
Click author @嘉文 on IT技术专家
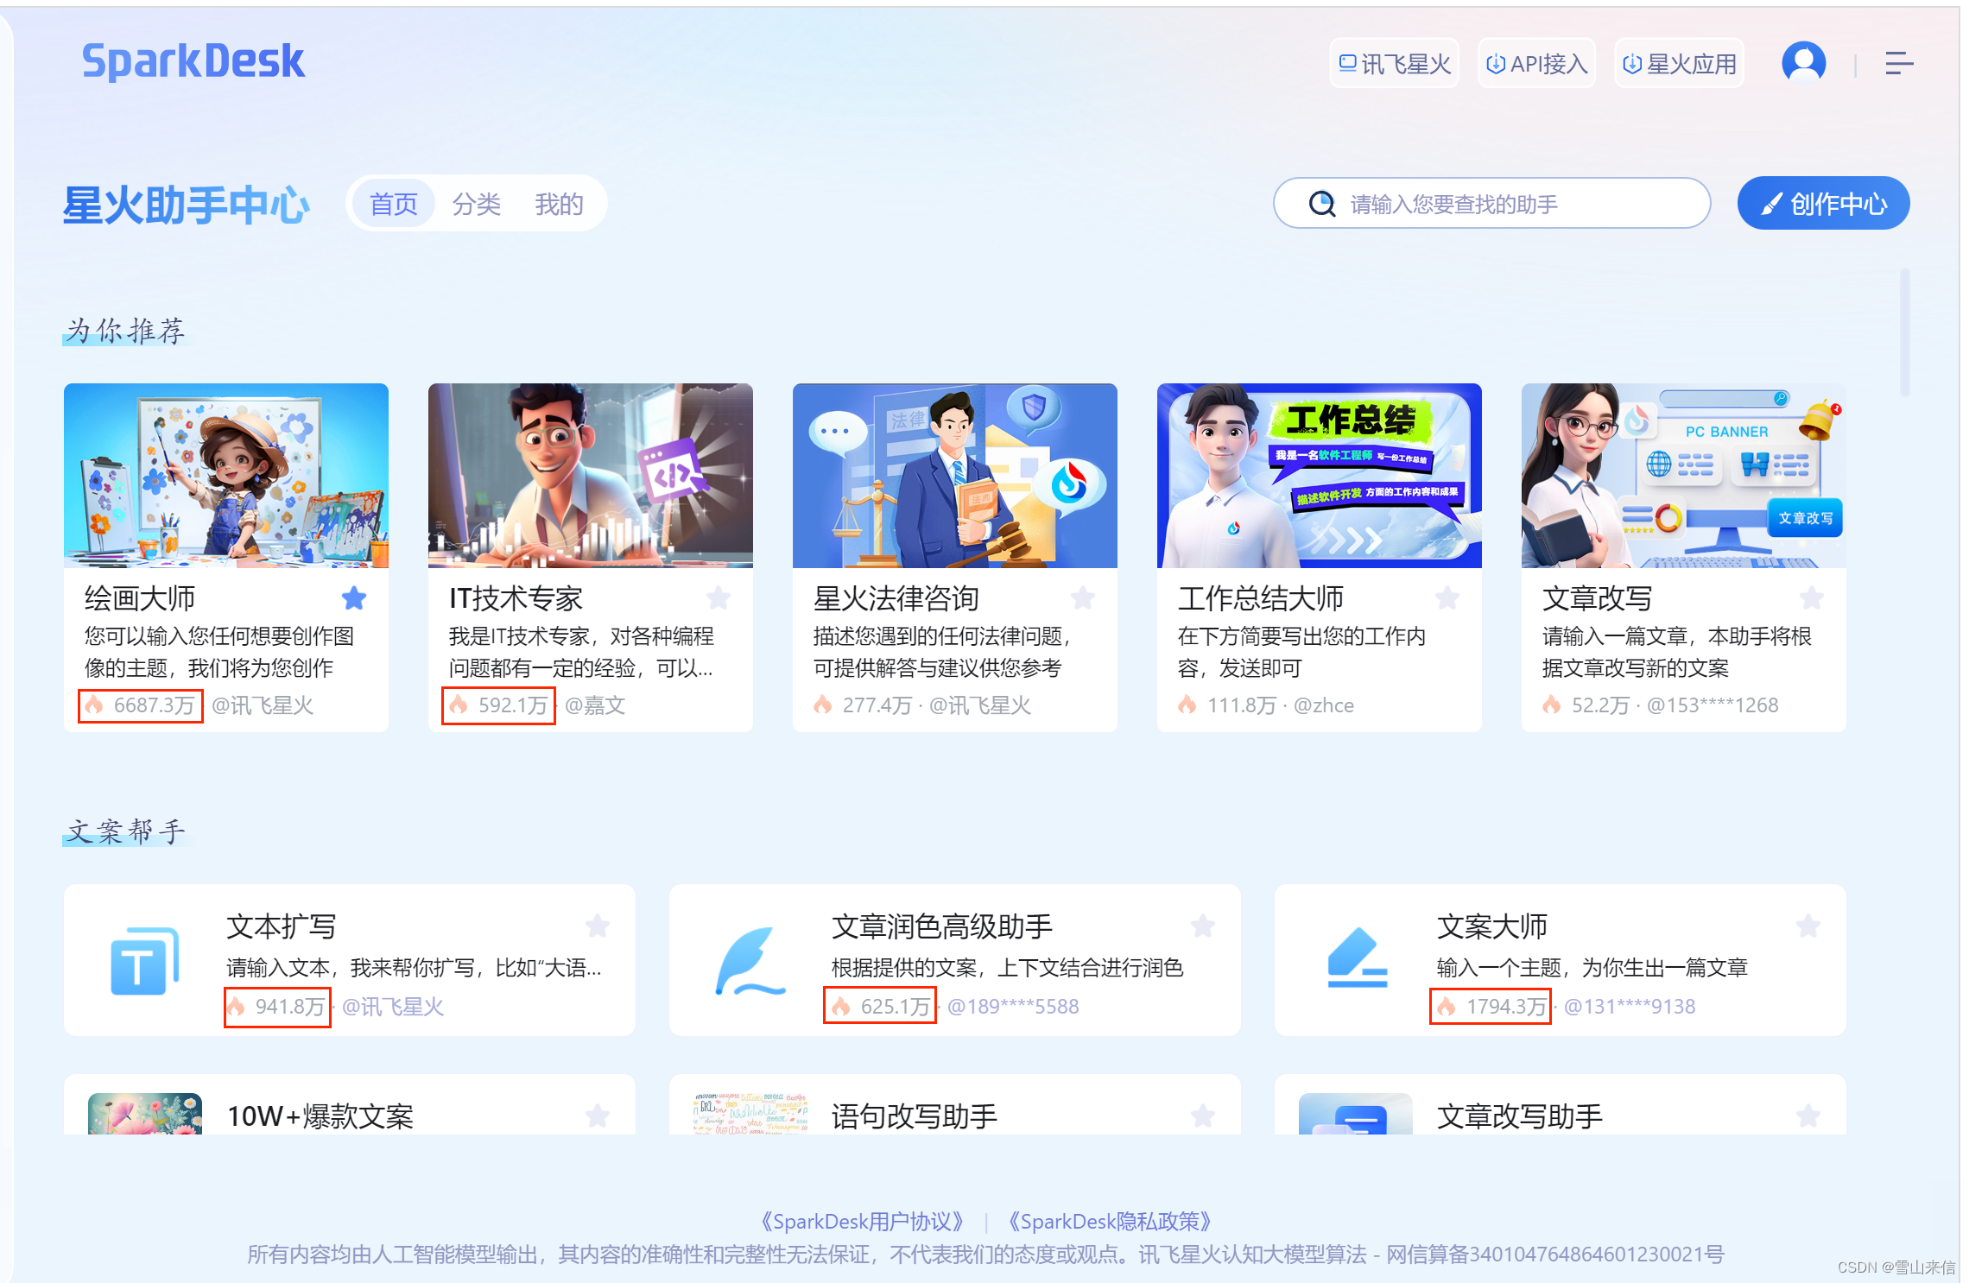[595, 705]
